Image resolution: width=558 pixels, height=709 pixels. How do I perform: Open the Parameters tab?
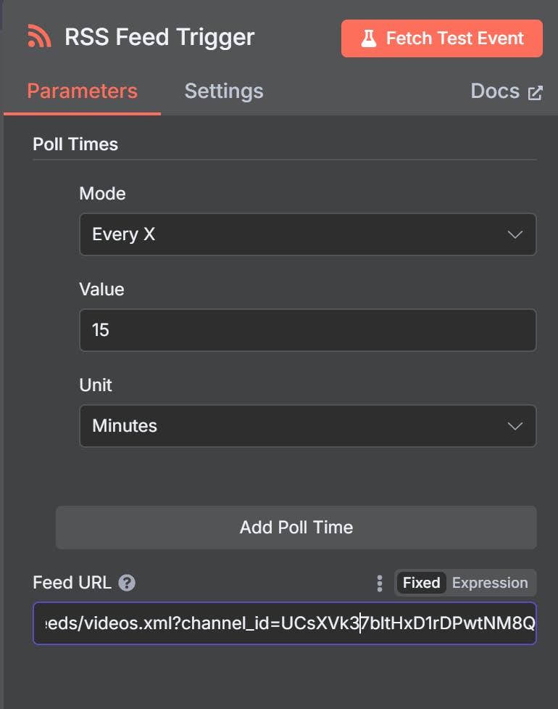(x=82, y=91)
